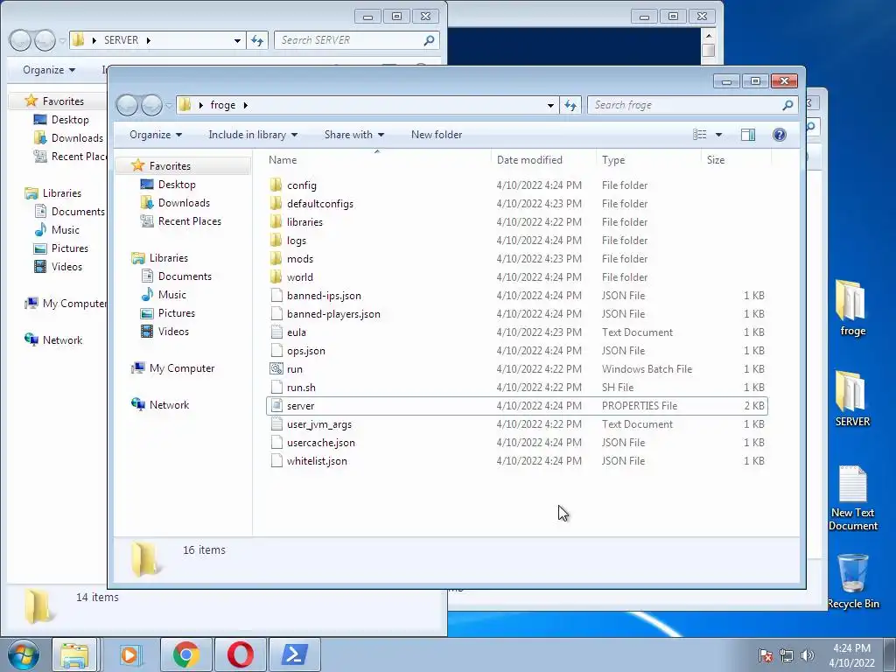Screen dimensions: 896x672
Task: Click volume icon in system tray
Action: (807, 655)
